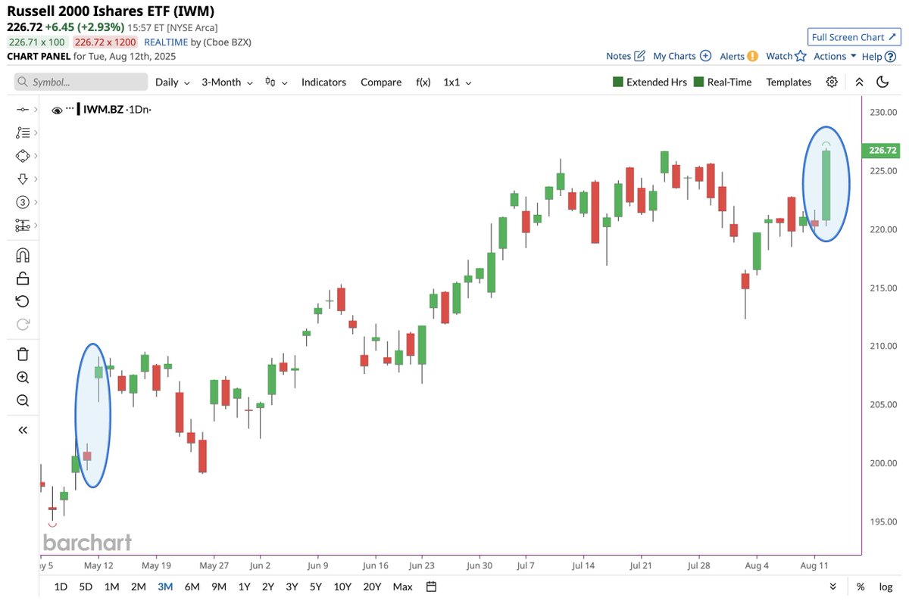
Task: Click the 226.72 current price label
Action: pyautogui.click(x=882, y=151)
